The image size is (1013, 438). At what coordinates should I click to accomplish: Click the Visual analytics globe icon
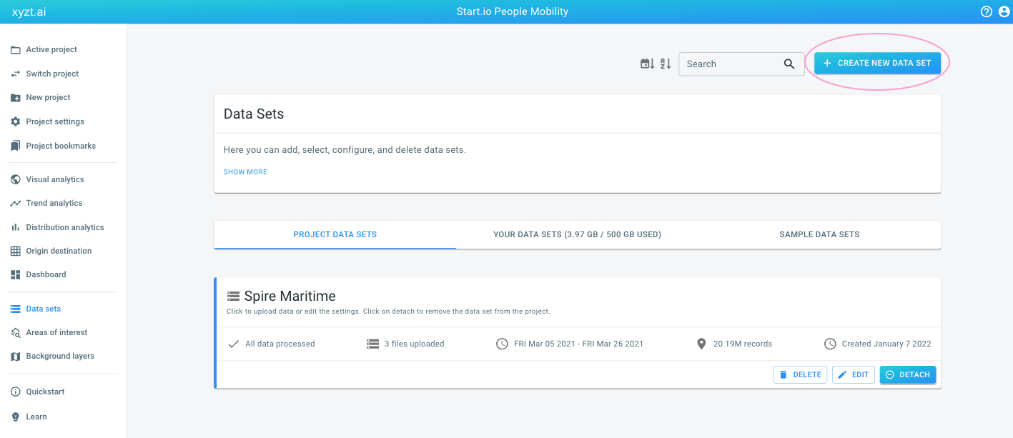tap(15, 179)
